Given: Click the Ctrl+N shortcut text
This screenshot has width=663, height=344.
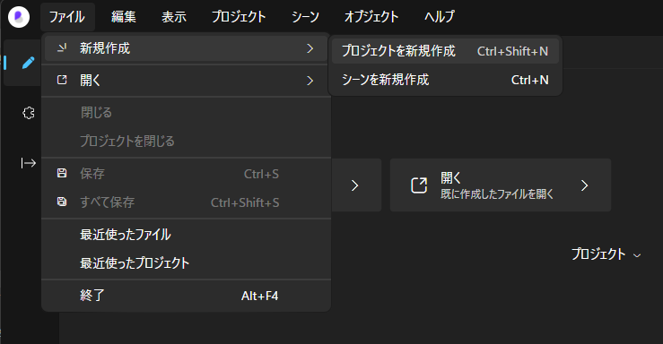Looking at the screenshot, I should (x=530, y=80).
